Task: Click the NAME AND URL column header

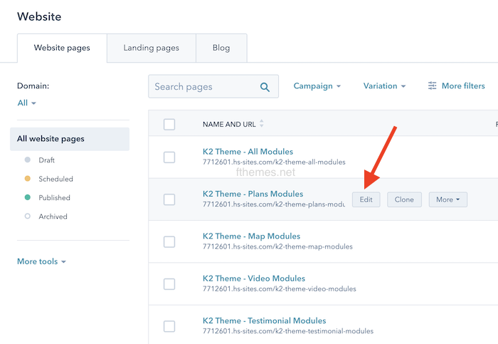Action: pyautogui.click(x=229, y=125)
